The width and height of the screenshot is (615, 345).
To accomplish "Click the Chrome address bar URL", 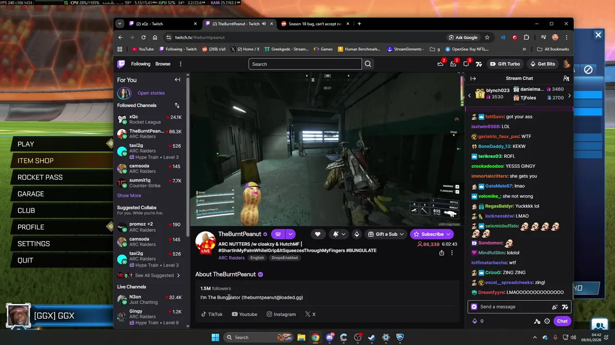I will (x=200, y=37).
